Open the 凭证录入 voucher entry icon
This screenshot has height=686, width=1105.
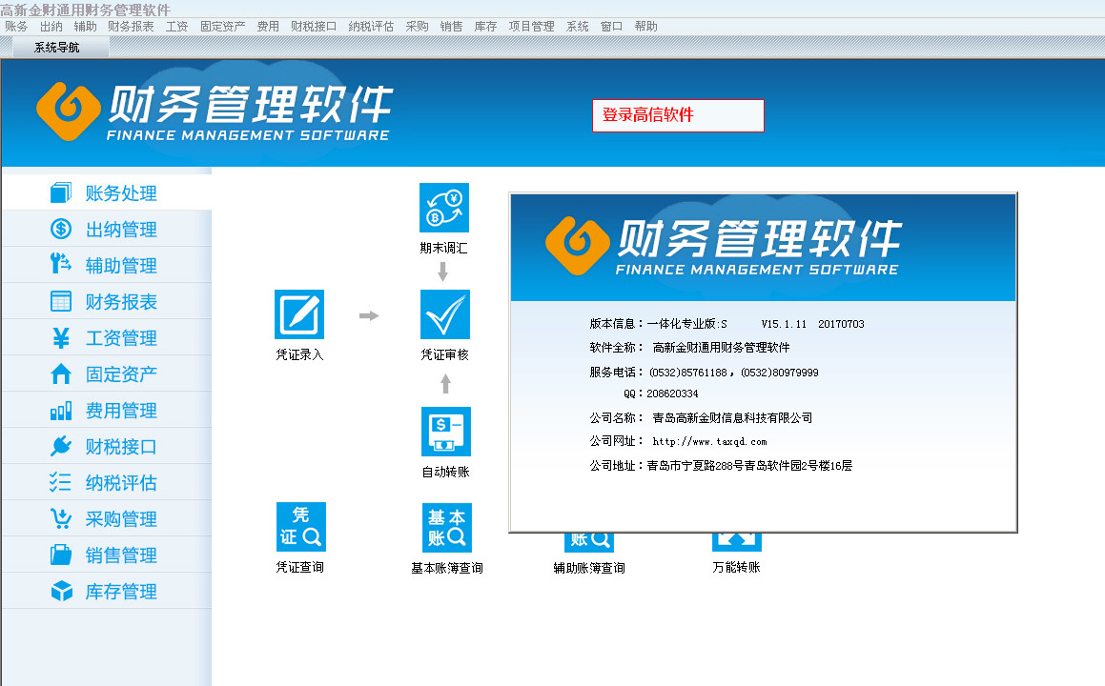coord(299,314)
